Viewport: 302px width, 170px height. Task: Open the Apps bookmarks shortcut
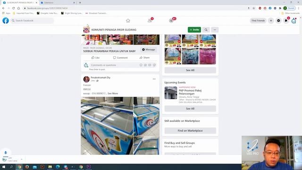click(x=6, y=13)
